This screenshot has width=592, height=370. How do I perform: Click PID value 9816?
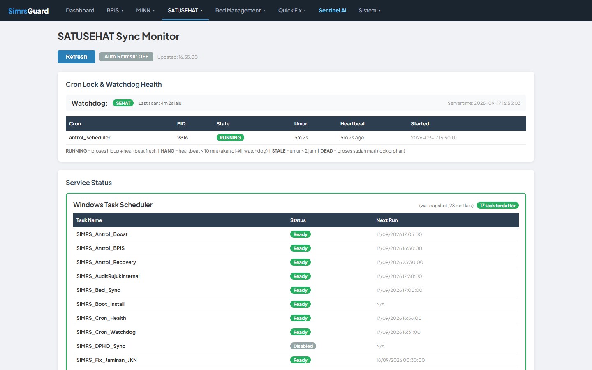click(183, 138)
